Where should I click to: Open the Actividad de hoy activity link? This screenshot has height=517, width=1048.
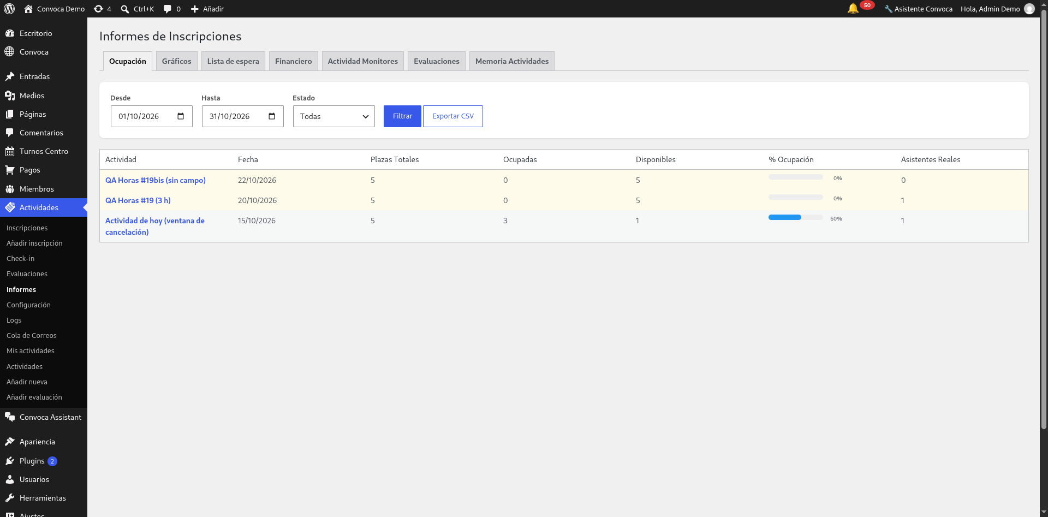tap(155, 226)
